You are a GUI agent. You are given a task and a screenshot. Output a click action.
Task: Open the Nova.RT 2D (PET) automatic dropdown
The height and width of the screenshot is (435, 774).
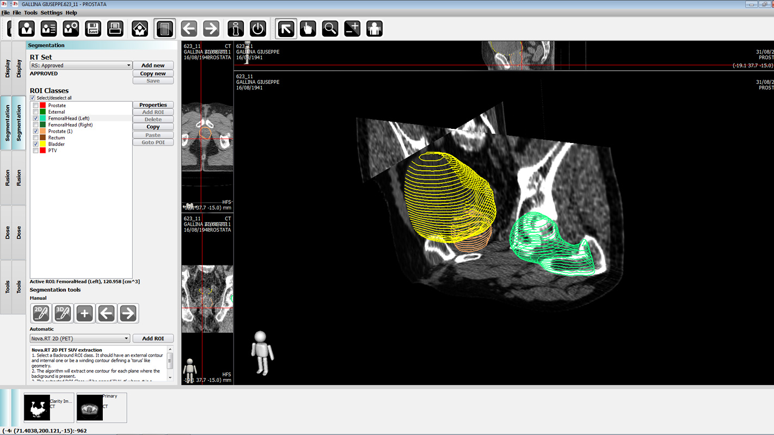[80, 338]
